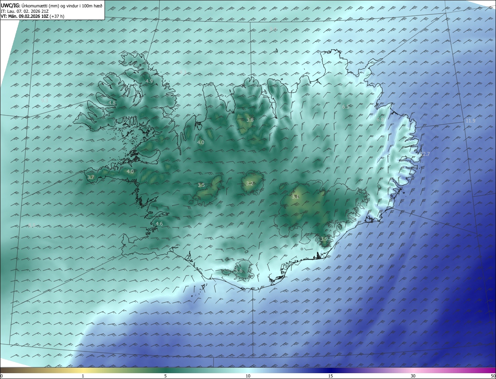Viewport: 496px width, 379px height.
Task: Click the 6.8 value label
Action: pyautogui.click(x=380, y=120)
